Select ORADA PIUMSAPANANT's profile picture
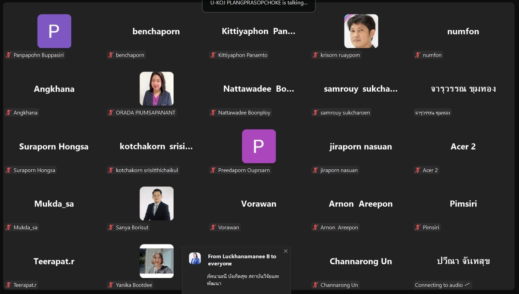519x294 pixels. 157,89
